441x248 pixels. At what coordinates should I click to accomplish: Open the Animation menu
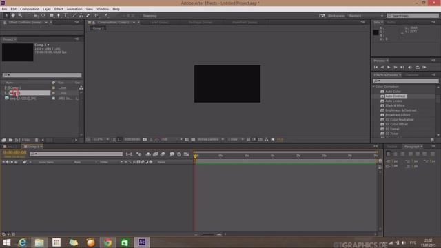[74, 9]
